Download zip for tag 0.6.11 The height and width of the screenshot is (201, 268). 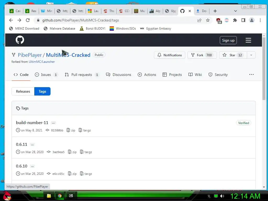click(72, 152)
